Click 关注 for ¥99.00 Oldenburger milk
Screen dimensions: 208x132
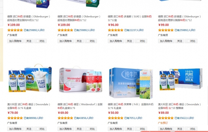(180, 41)
